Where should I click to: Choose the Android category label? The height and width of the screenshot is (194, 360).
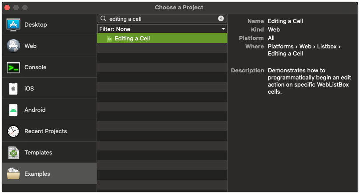point(35,110)
